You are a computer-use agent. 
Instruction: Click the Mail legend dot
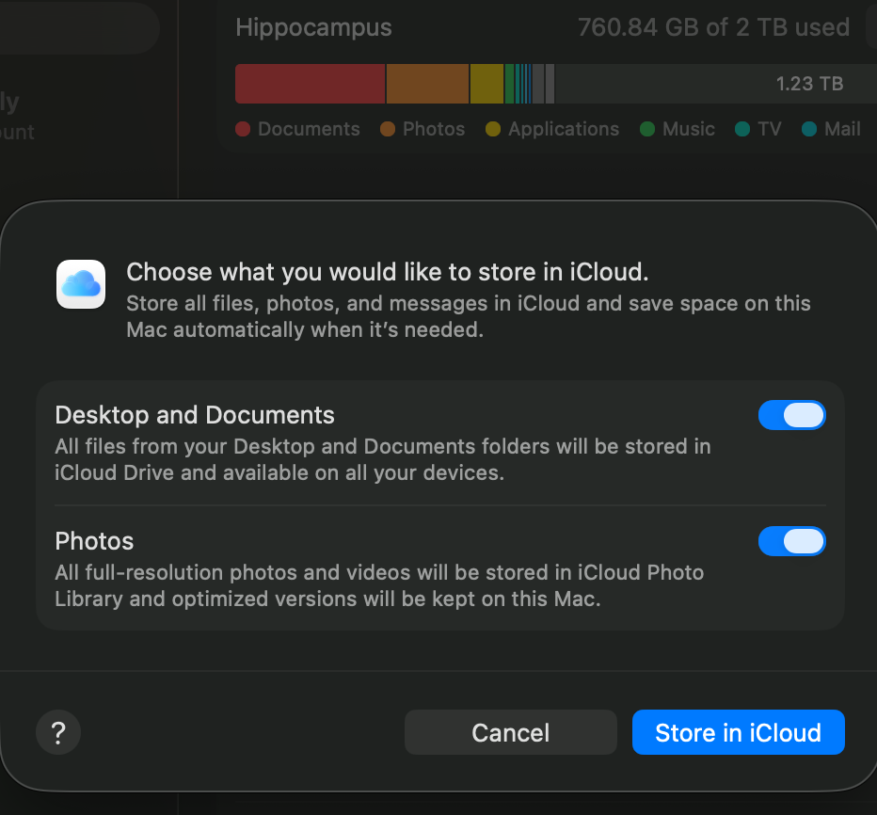click(x=809, y=130)
